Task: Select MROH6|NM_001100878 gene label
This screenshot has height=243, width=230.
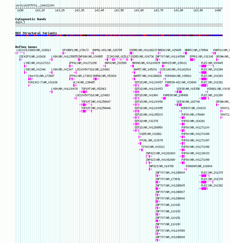Action: tap(146, 63)
